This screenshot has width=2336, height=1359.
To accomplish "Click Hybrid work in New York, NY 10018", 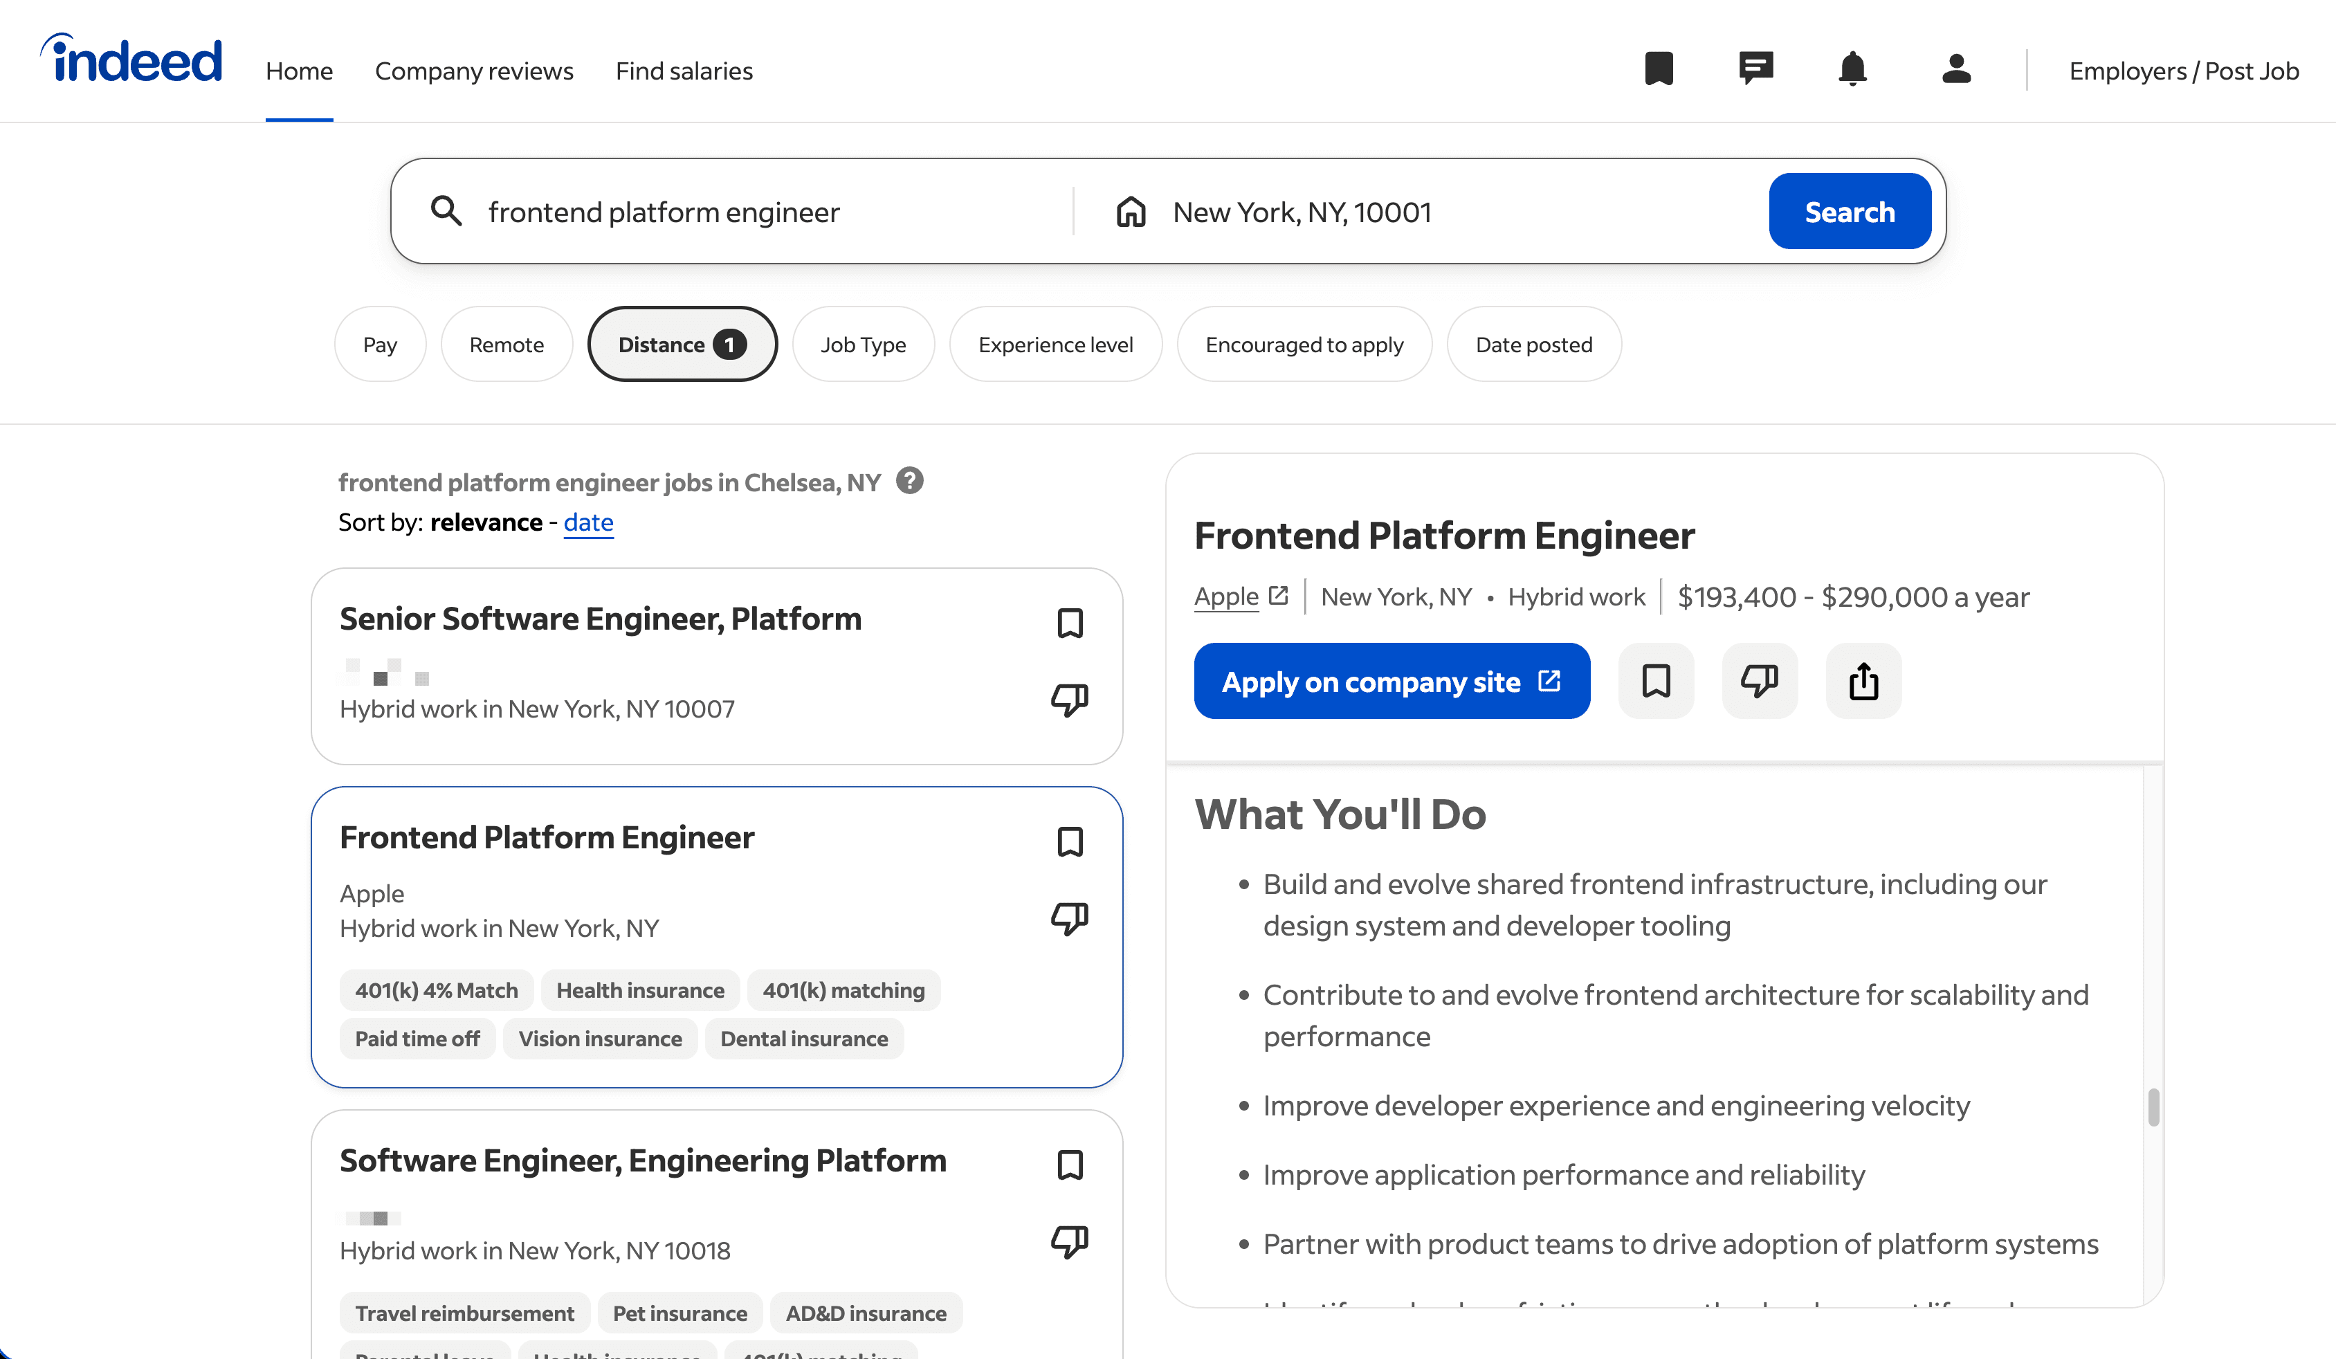I will [x=535, y=1250].
